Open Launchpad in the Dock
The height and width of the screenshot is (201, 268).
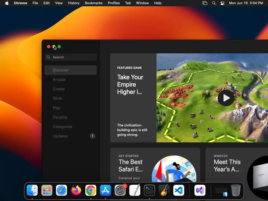tap(47, 190)
